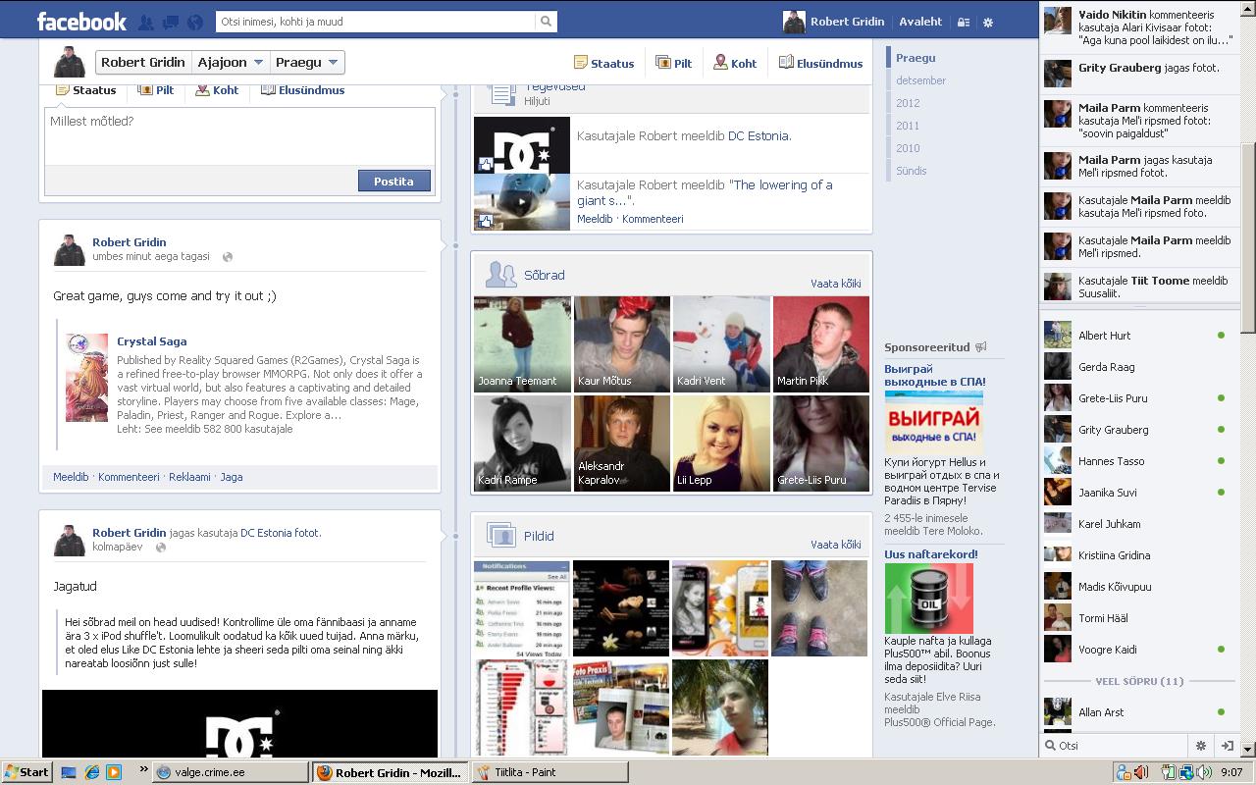Expand the Ajajoon dropdown
Screen dimensions: 1256x785
click(231, 62)
